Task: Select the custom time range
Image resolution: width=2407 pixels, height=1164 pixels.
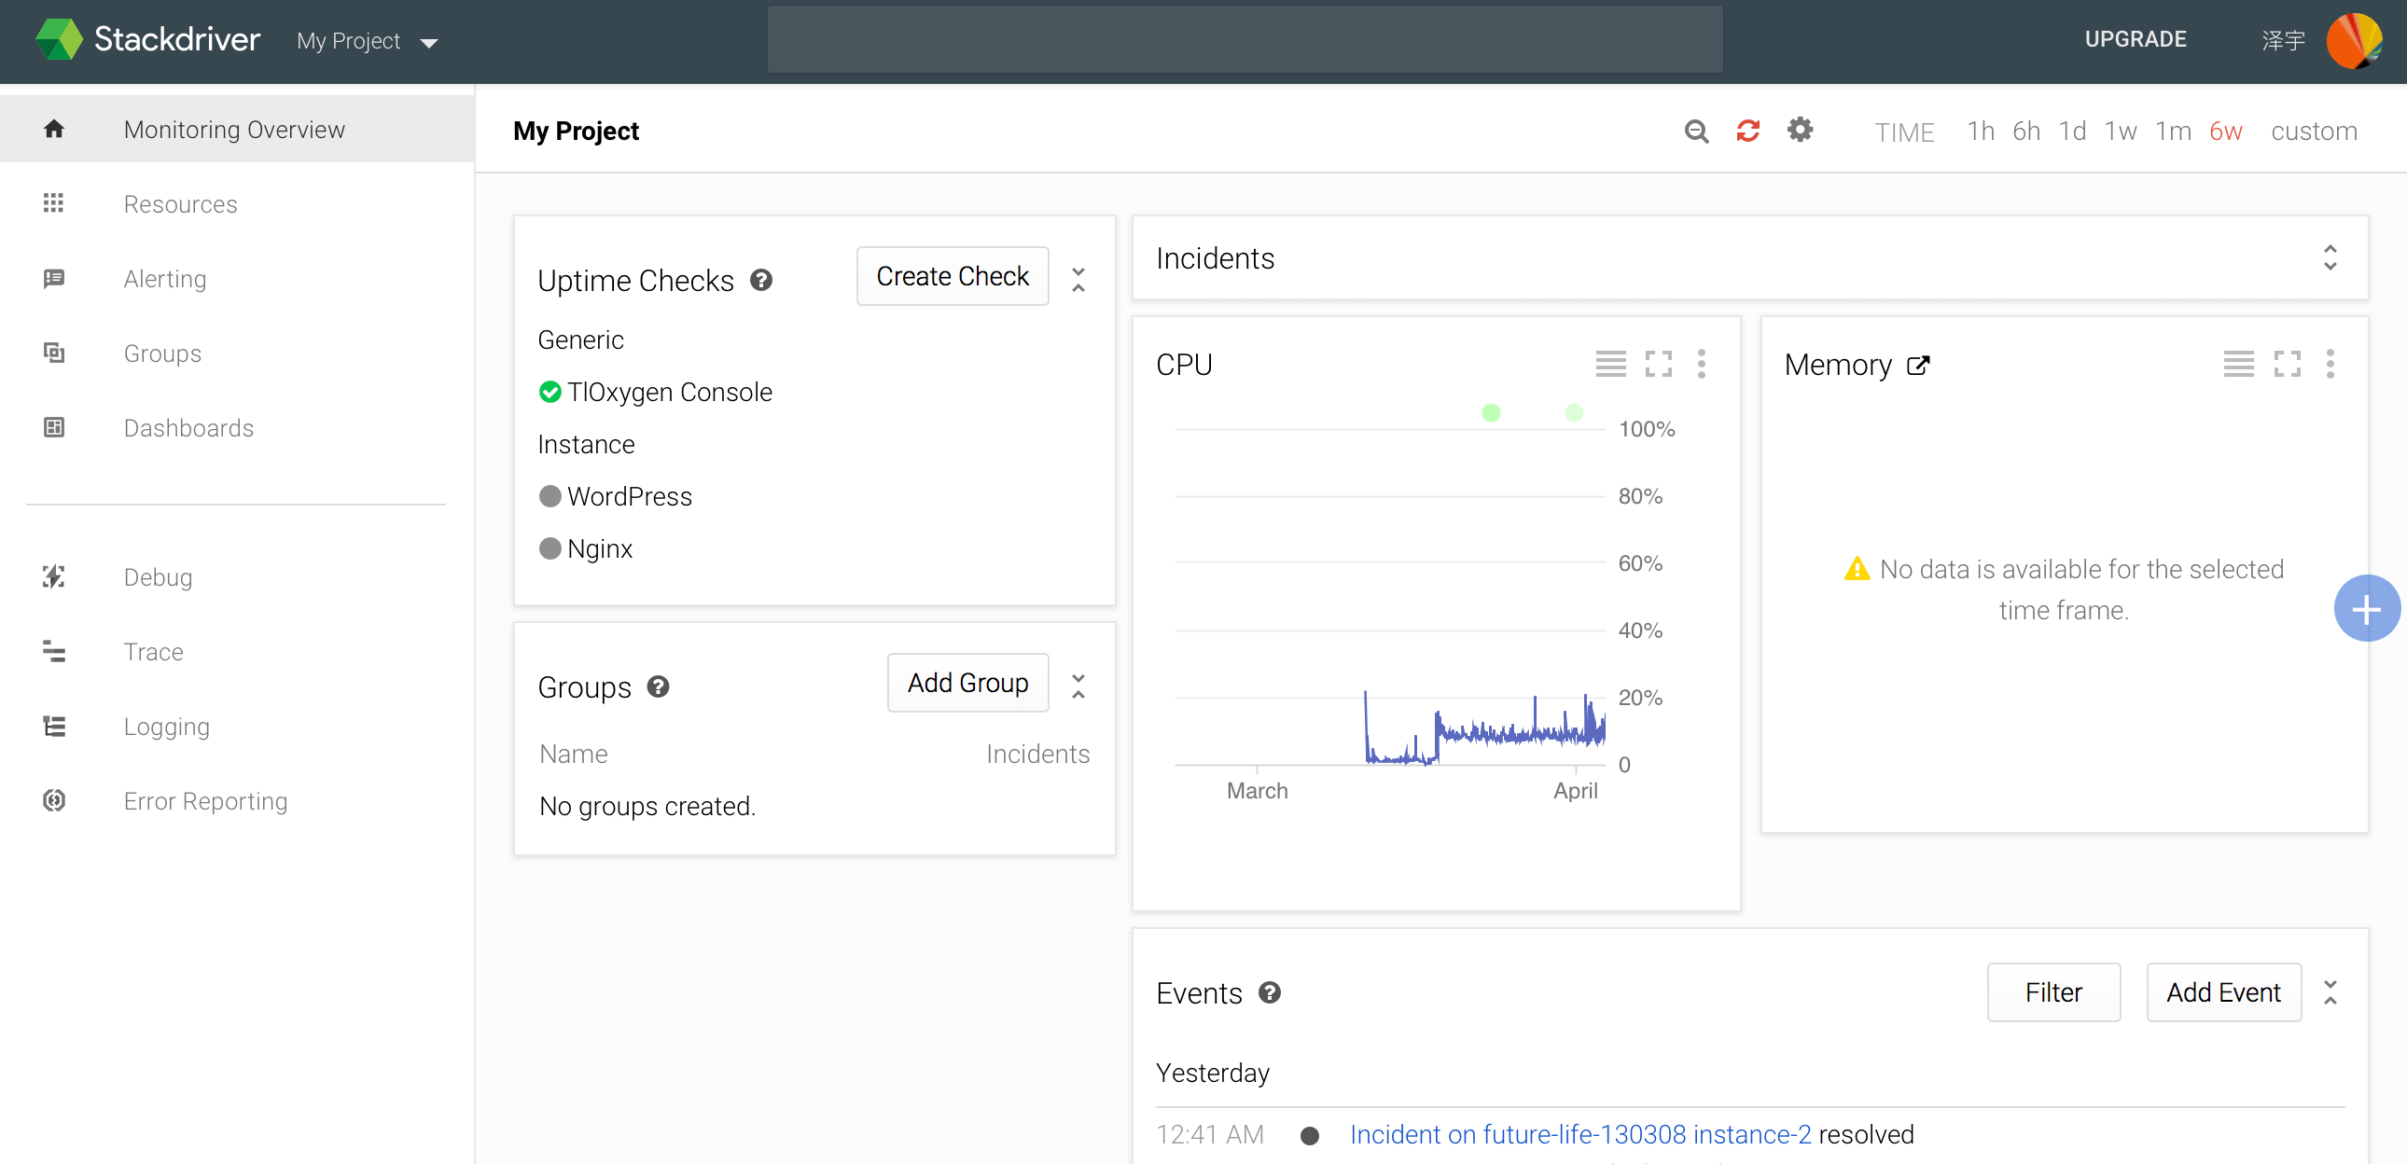Action: click(x=2314, y=131)
